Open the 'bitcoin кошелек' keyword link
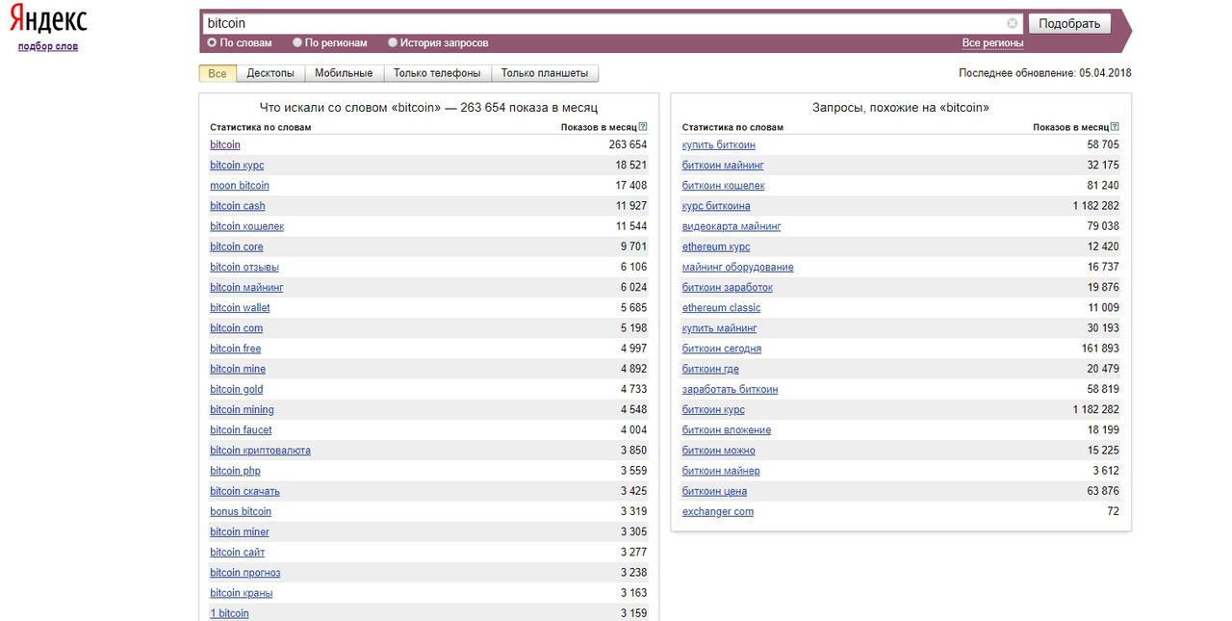 [x=247, y=226]
